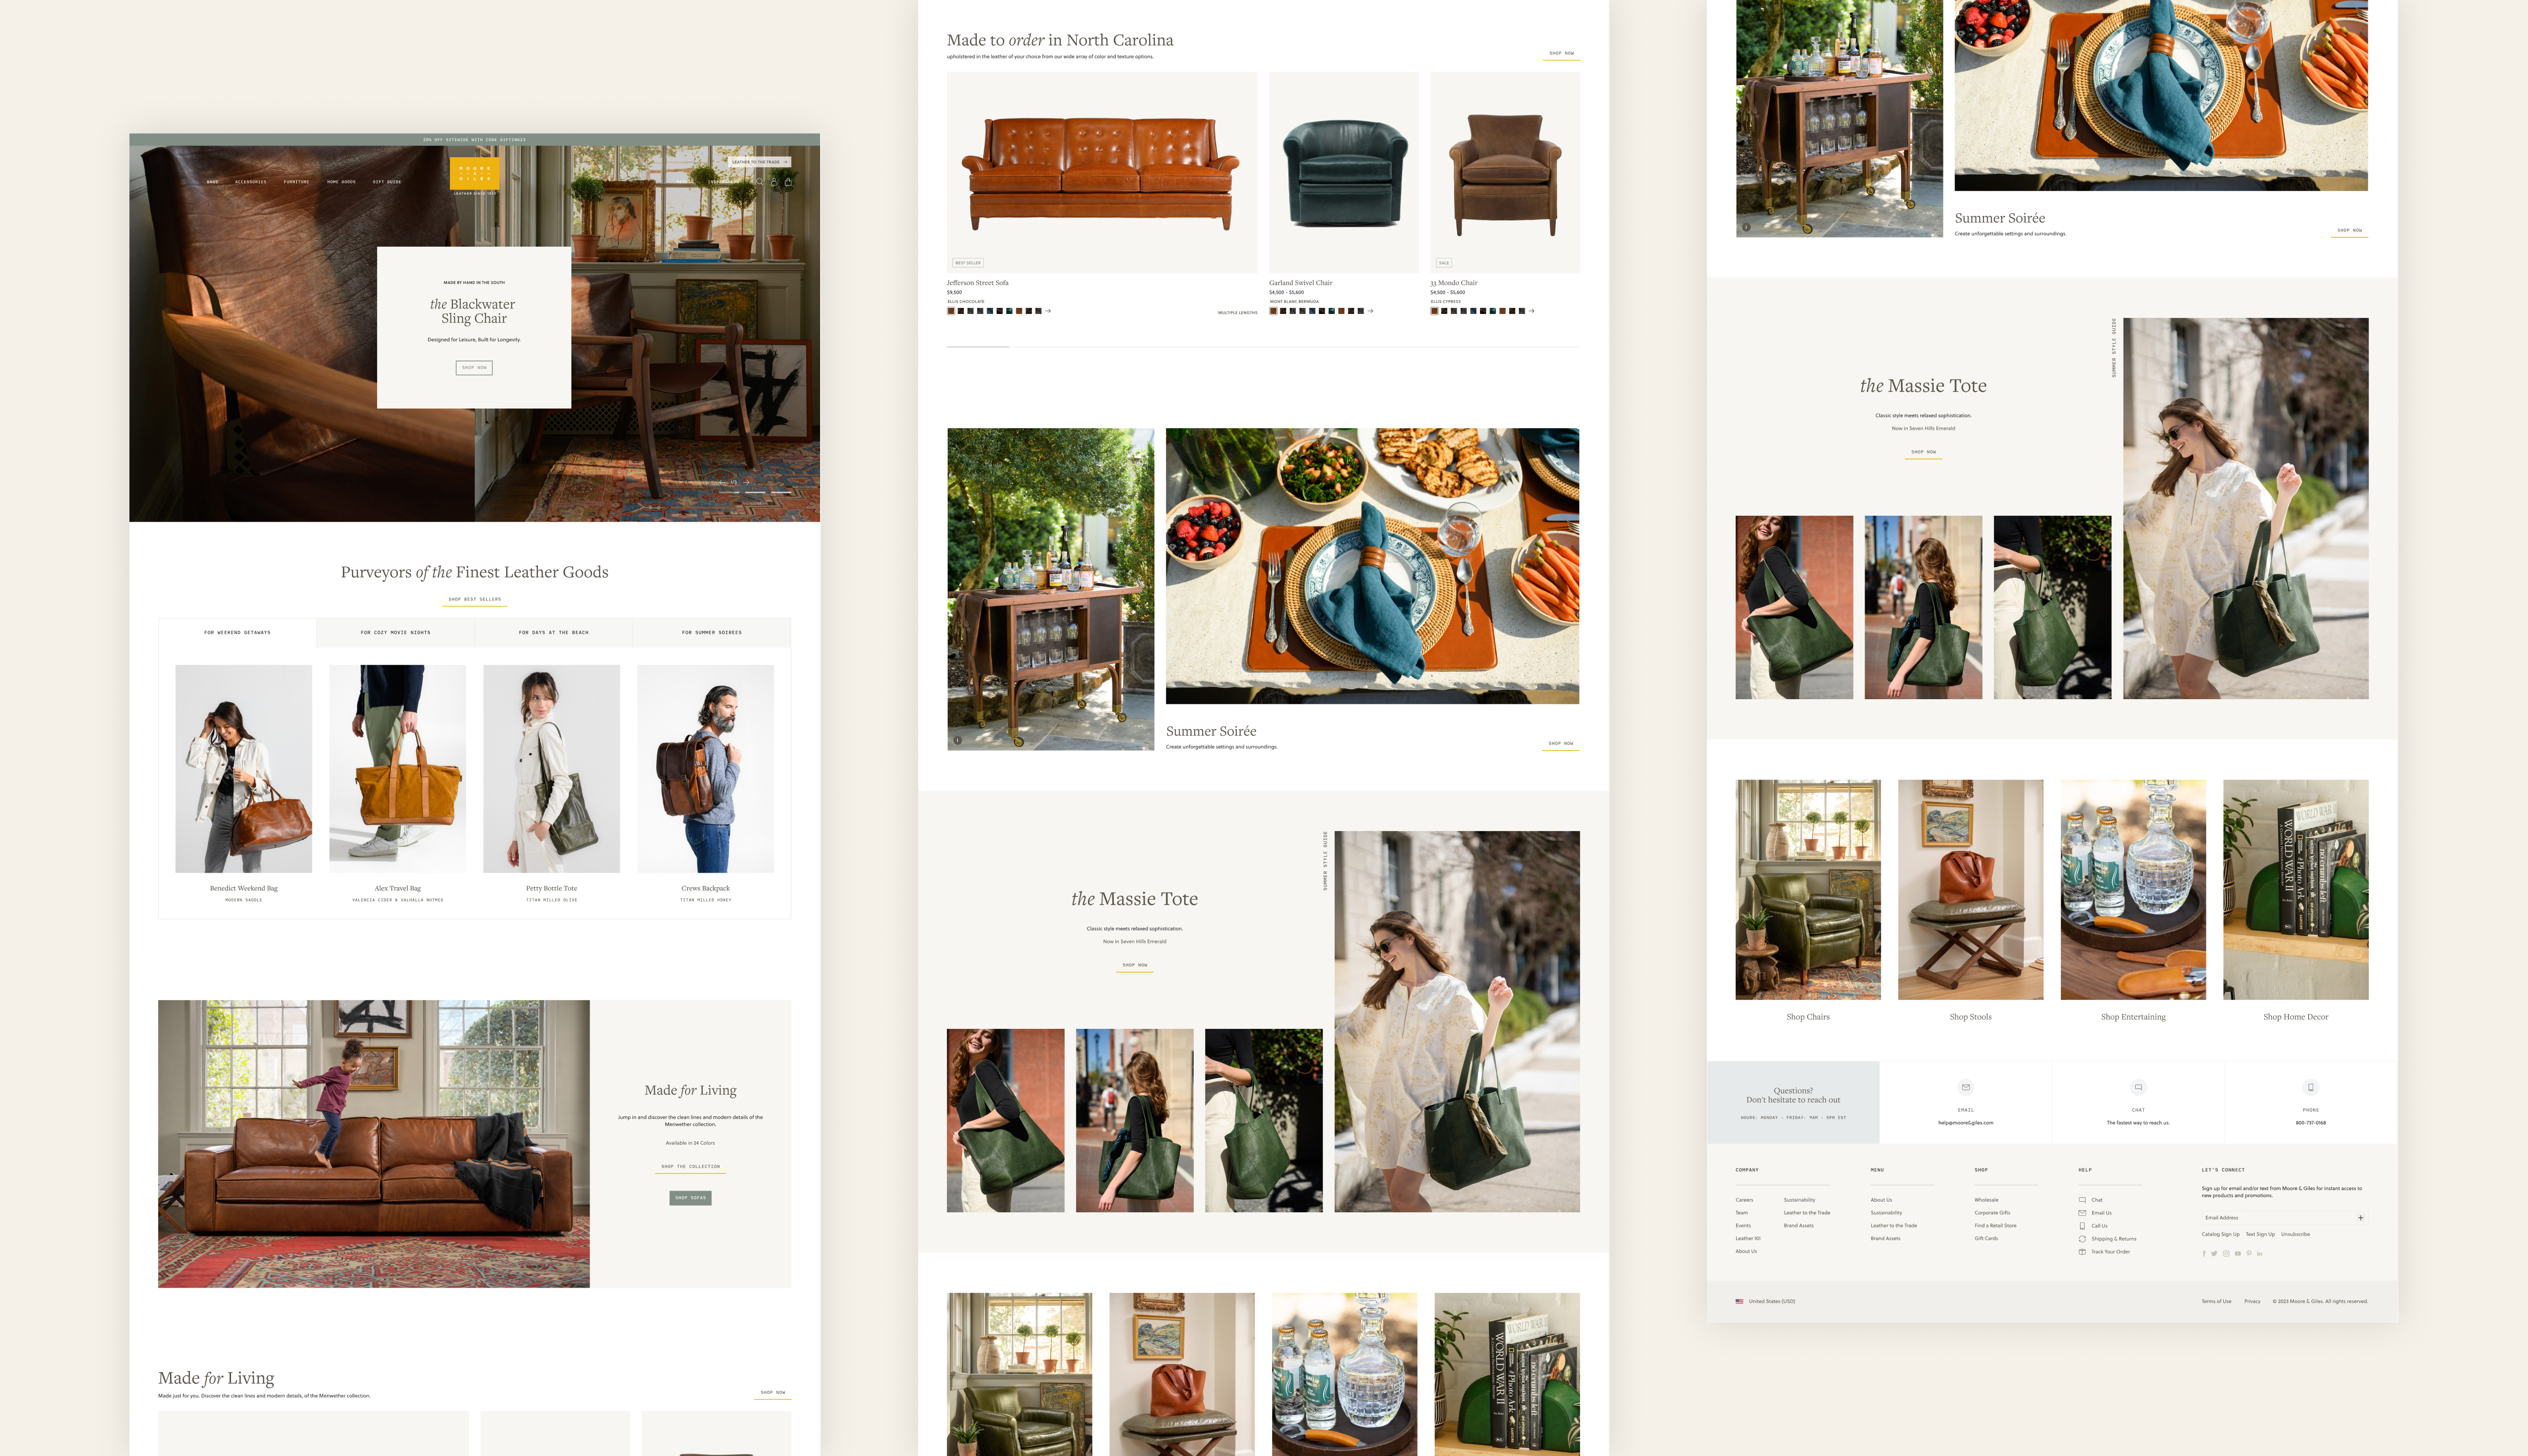This screenshot has width=2528, height=1456.
Task: Select the For Cozy Movie Nights tab
Action: click(395, 633)
